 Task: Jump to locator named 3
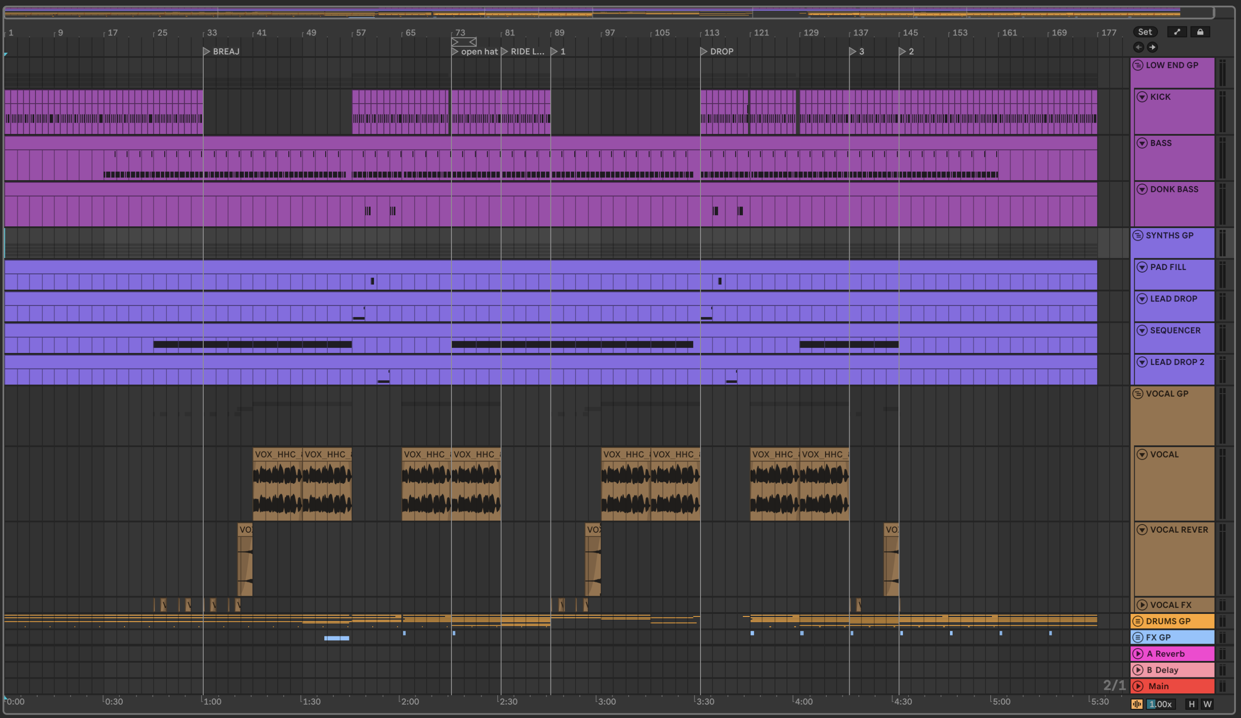point(857,51)
